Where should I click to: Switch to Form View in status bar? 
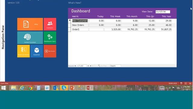tap(181, 83)
